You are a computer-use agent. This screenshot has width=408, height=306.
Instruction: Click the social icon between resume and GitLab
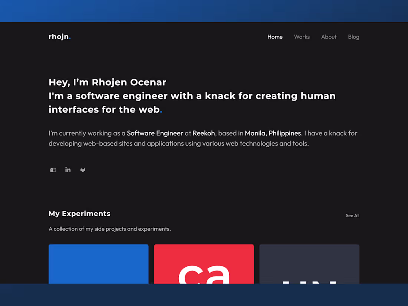coord(68,170)
